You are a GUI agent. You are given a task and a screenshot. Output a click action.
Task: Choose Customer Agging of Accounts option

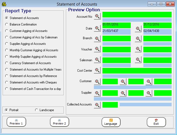[7, 31]
